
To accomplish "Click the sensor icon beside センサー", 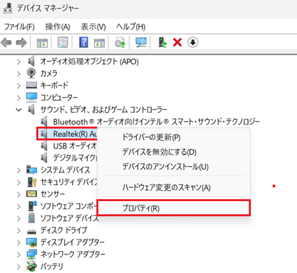I will [32, 194].
